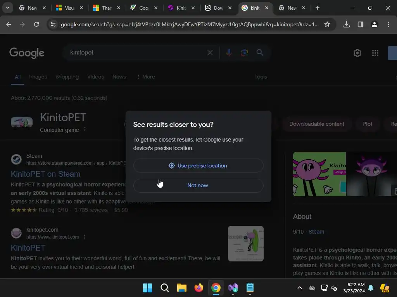Go forward in browser history
Image resolution: width=397 pixels, height=297 pixels.
[22, 24]
